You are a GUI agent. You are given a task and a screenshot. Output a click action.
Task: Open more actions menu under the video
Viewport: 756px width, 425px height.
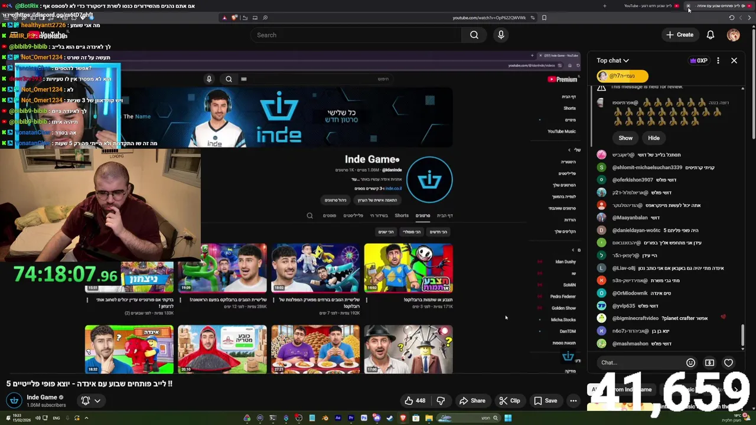(573, 401)
